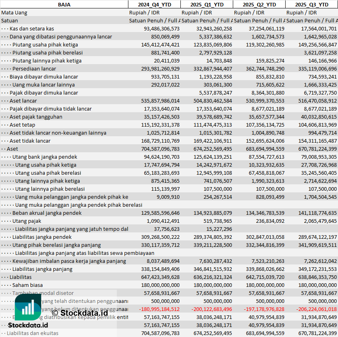Click the Satuan label cell
The image size is (338, 337).
pyautogui.click(x=10, y=20)
